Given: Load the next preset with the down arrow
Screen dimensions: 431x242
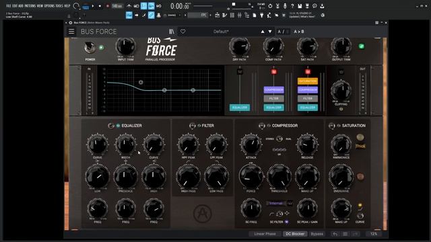Looking at the screenshot, I should [270, 32].
